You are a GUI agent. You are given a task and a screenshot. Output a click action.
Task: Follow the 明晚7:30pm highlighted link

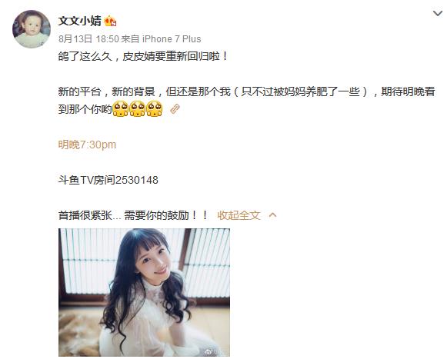click(x=87, y=145)
